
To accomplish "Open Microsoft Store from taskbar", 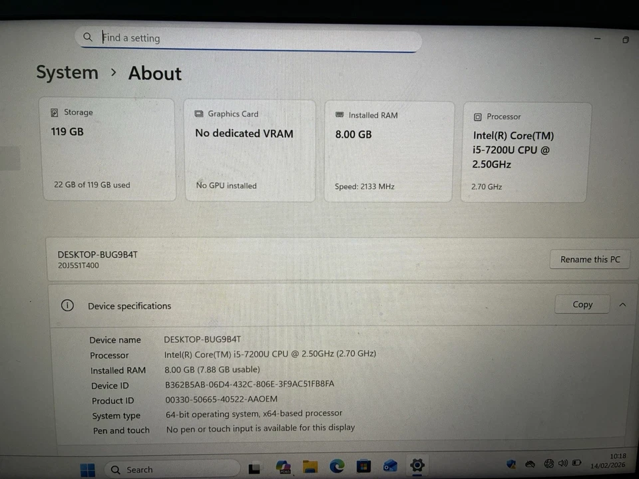I will tap(363, 466).
